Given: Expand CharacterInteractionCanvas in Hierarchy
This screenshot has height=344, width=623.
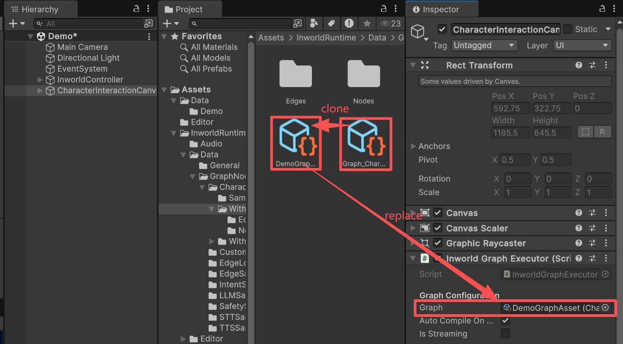Looking at the screenshot, I should pos(40,91).
